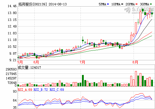Click the 7月 month marker
This screenshot has height=109, width=155.
click(x=82, y=62)
